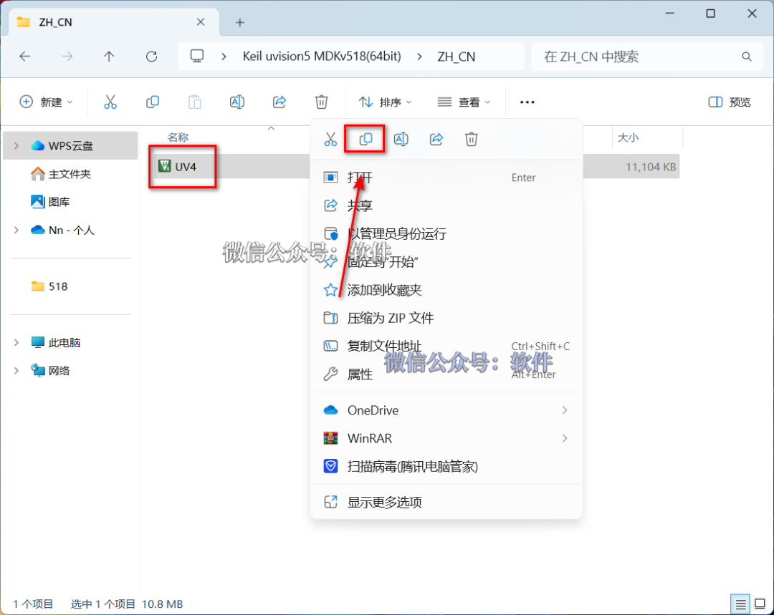This screenshot has height=615, width=774.
Task: Click the Keil uvision5 MDKv518(64bit) breadcrumb
Action: click(x=322, y=57)
